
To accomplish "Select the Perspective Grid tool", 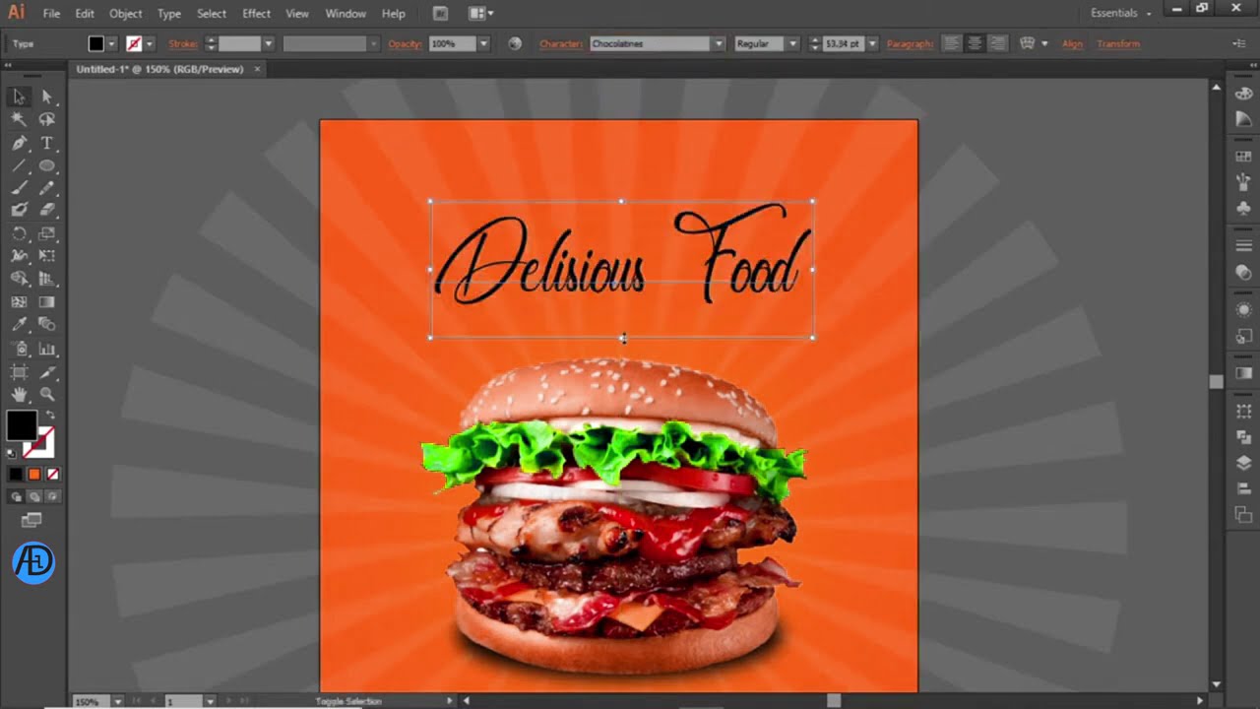I will pyautogui.click(x=46, y=279).
